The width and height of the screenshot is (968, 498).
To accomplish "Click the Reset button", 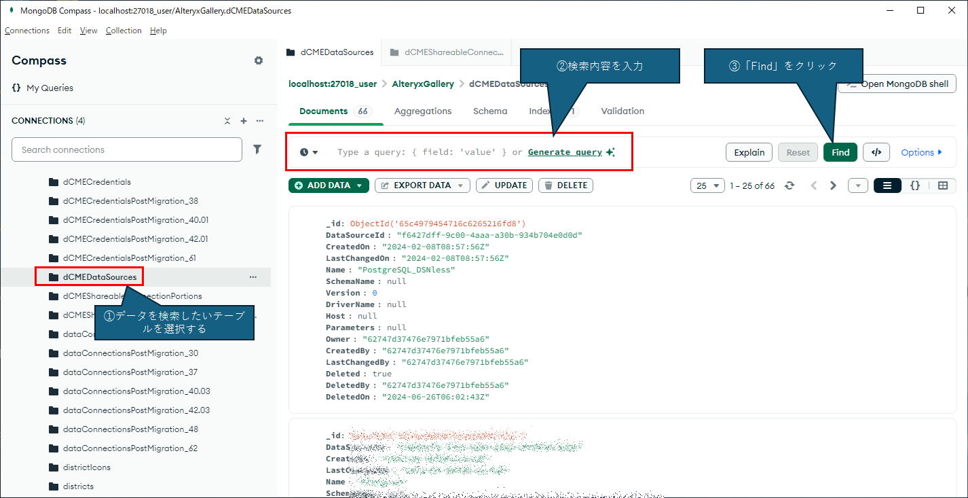I will (798, 152).
